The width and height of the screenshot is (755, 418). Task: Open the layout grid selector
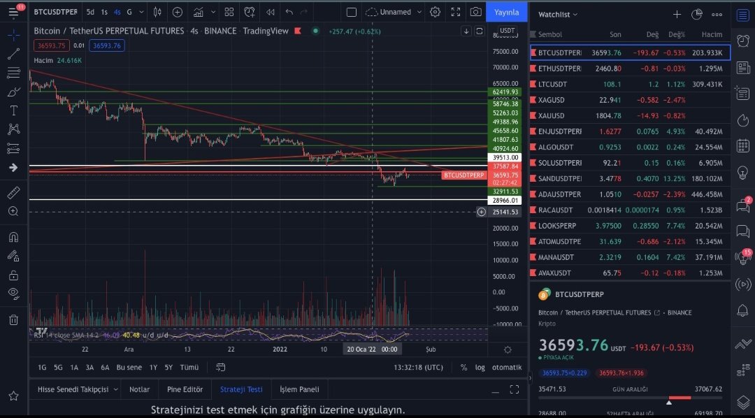pyautogui.click(x=229, y=12)
